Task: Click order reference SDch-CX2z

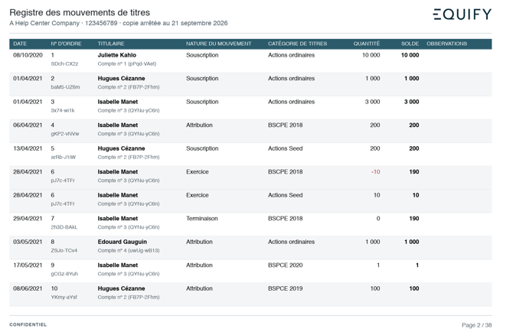Action: click(x=64, y=63)
